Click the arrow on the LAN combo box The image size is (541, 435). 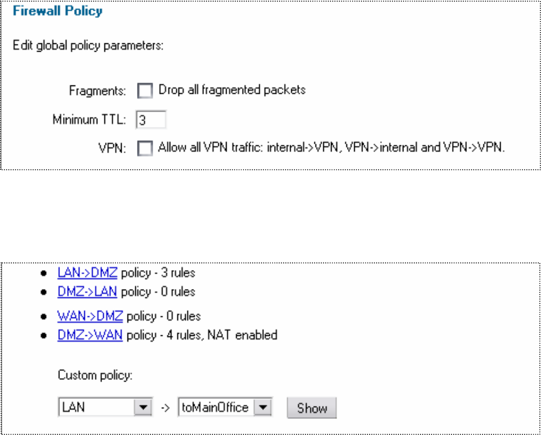[x=141, y=408]
